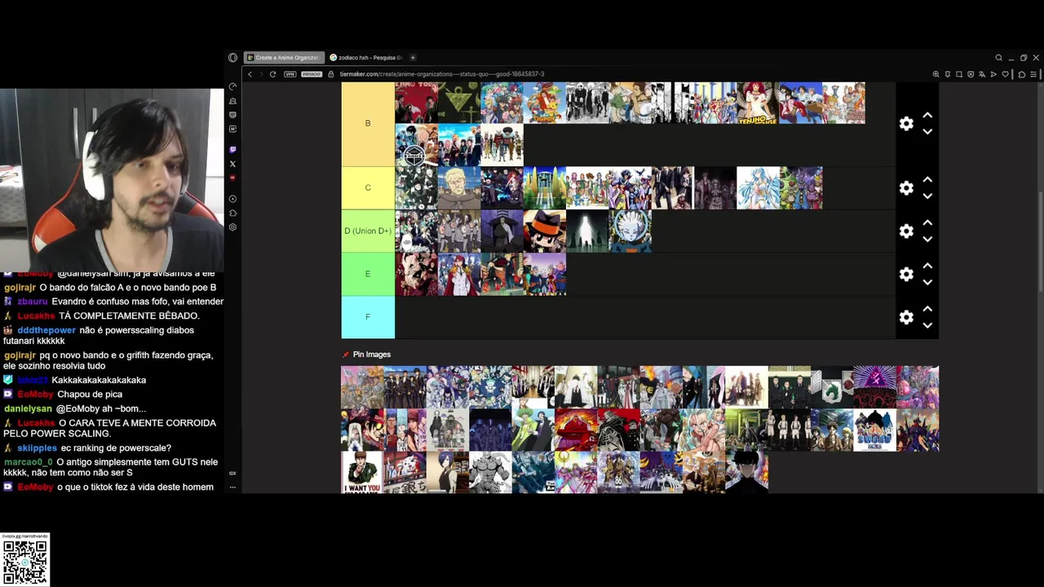Move tier C row down
Viewport: 1044px width, 587px height.
click(927, 196)
